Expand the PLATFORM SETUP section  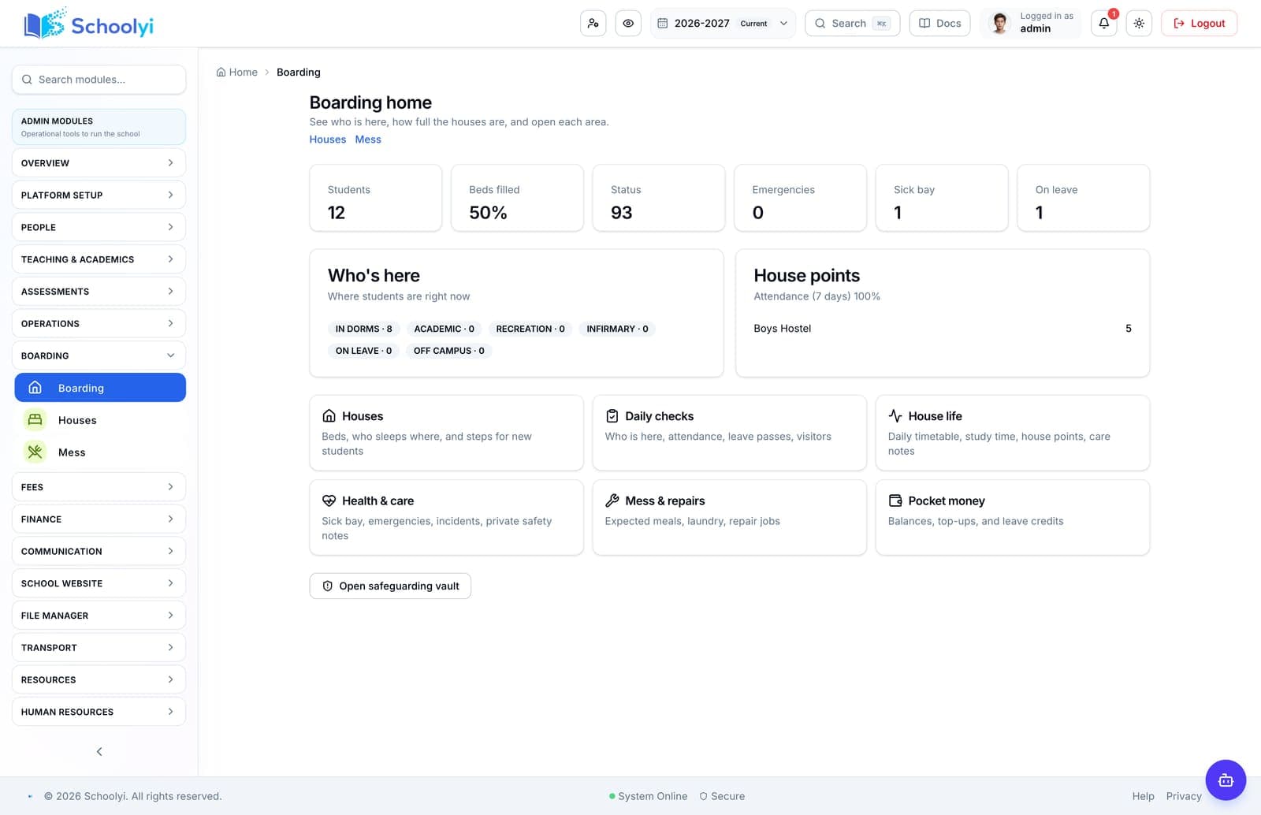point(99,195)
